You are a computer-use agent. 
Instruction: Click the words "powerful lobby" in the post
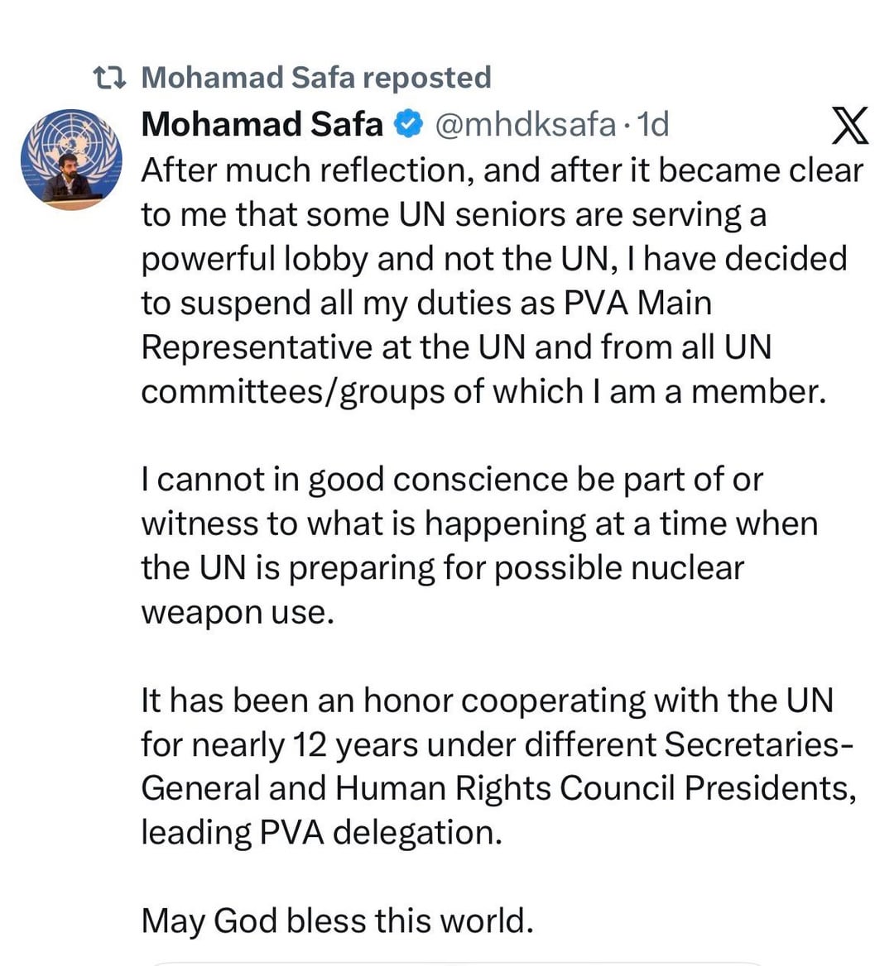click(x=254, y=259)
